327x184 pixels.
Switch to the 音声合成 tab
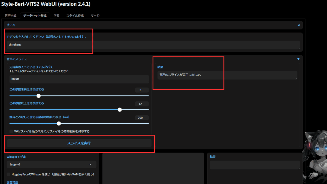[x=11, y=16]
